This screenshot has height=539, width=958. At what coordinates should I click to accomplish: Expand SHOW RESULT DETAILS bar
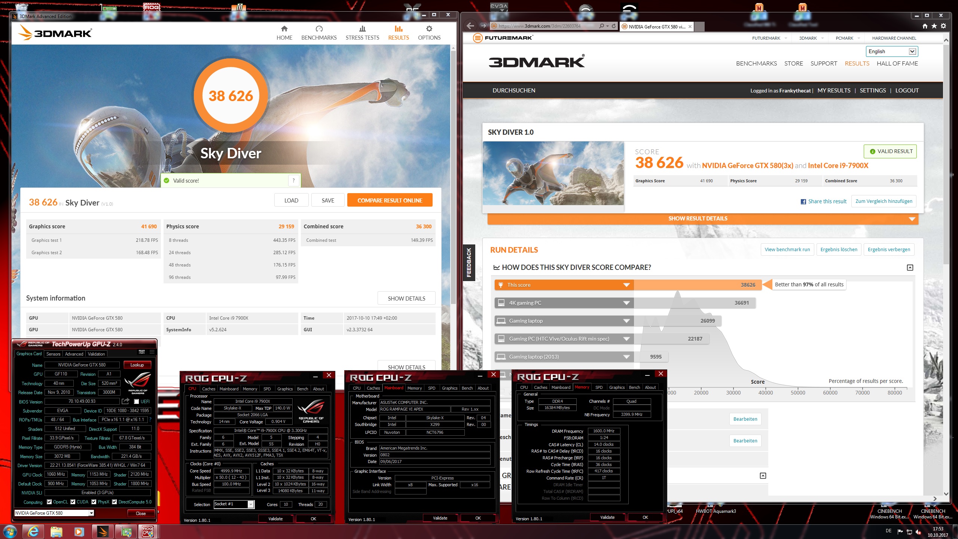703,219
